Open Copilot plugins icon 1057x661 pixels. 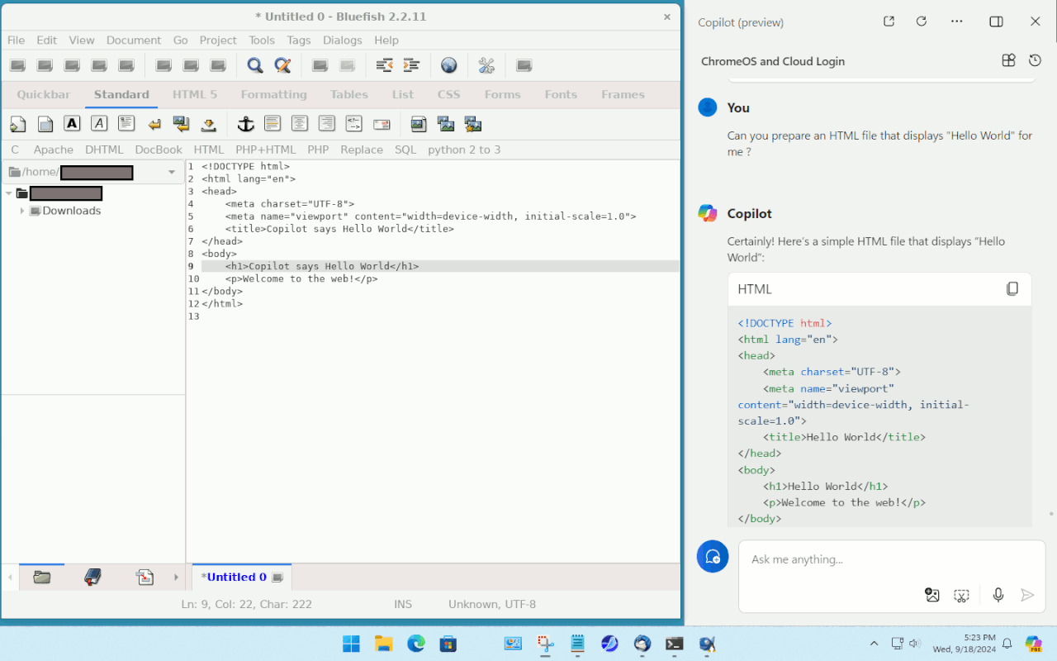click(1008, 60)
